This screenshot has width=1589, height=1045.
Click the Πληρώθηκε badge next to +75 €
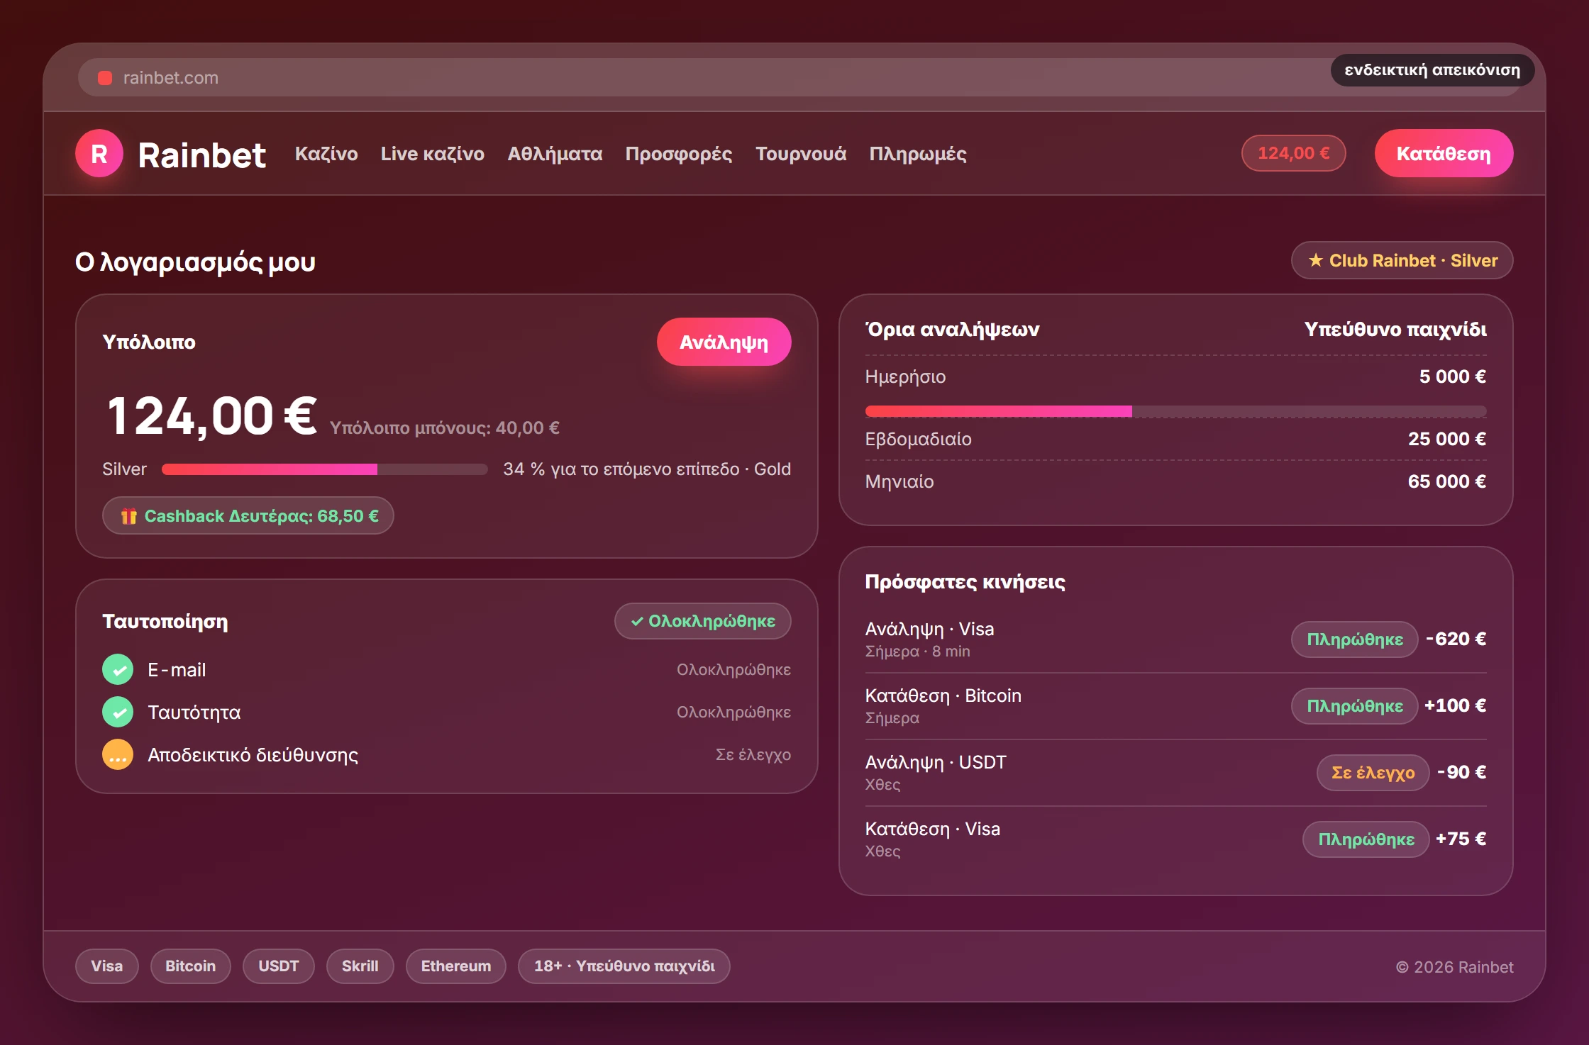1366,839
